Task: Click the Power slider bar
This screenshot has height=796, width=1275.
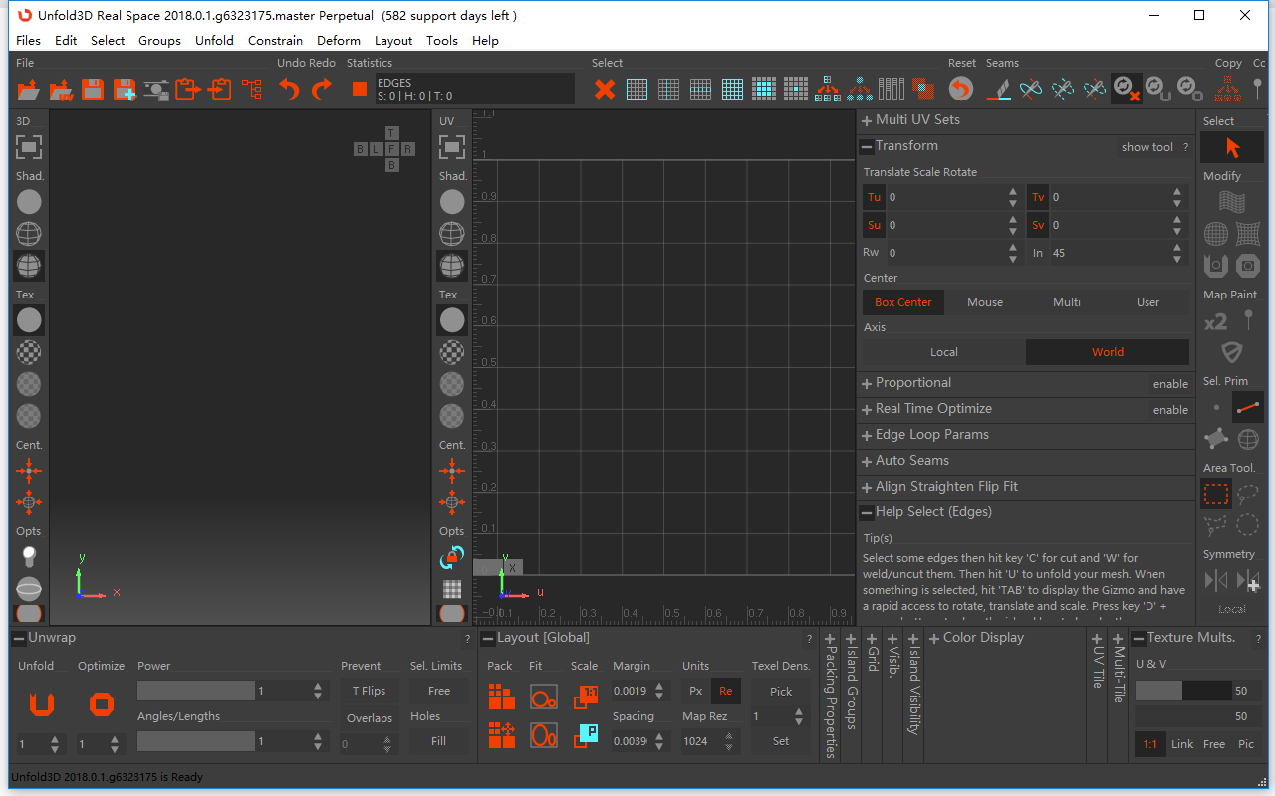Action: 196,691
